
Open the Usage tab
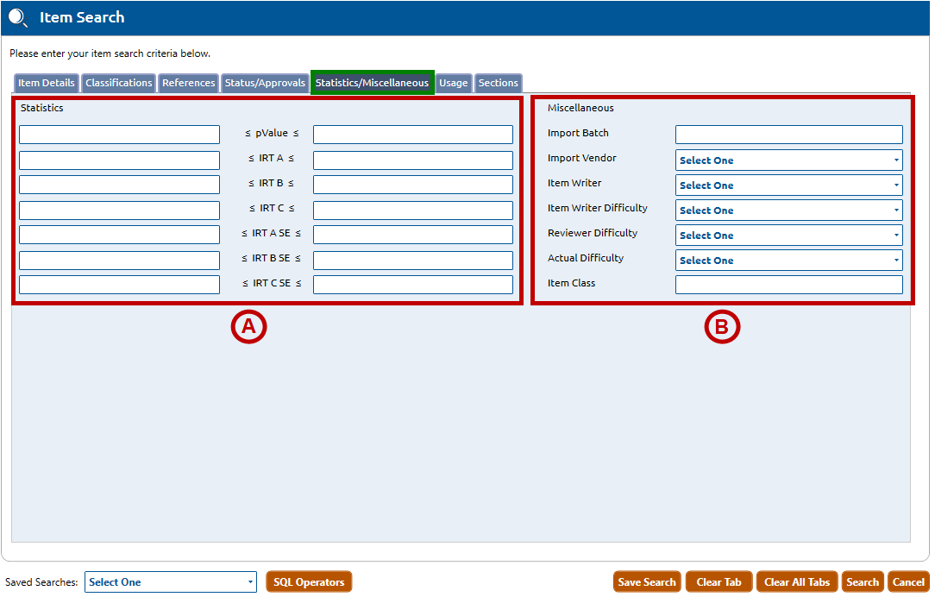[x=453, y=84]
